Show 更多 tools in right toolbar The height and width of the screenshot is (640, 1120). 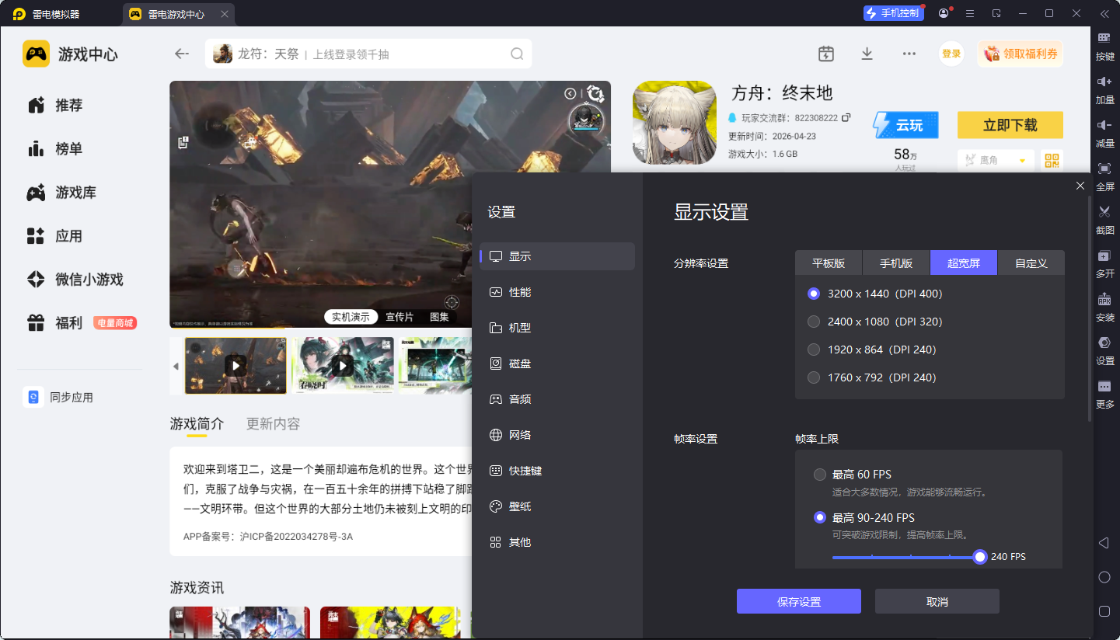pos(1104,393)
